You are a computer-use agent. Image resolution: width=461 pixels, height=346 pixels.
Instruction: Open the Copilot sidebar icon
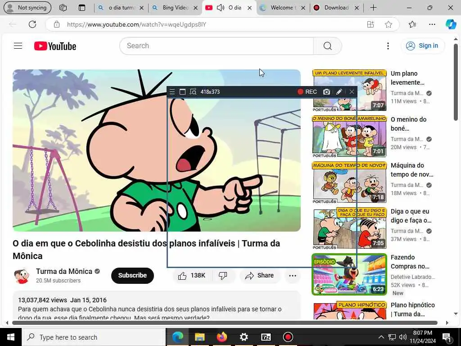point(451,24)
